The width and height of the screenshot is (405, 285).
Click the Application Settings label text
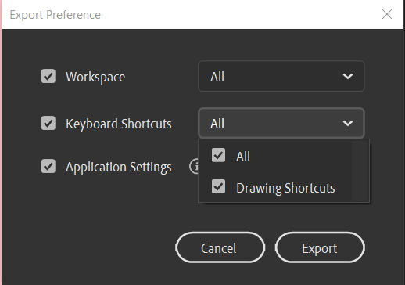pyautogui.click(x=119, y=167)
